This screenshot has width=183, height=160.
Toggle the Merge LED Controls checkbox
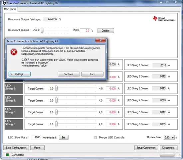coord(95,137)
